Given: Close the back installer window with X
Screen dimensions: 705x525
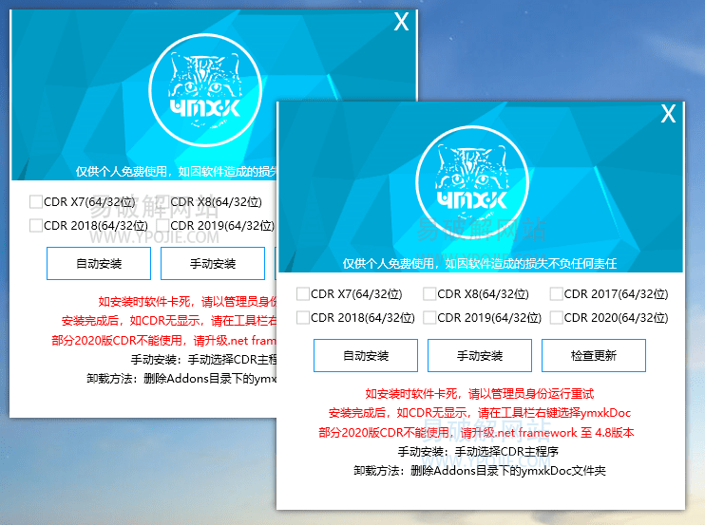Looking at the screenshot, I should click(x=401, y=22).
